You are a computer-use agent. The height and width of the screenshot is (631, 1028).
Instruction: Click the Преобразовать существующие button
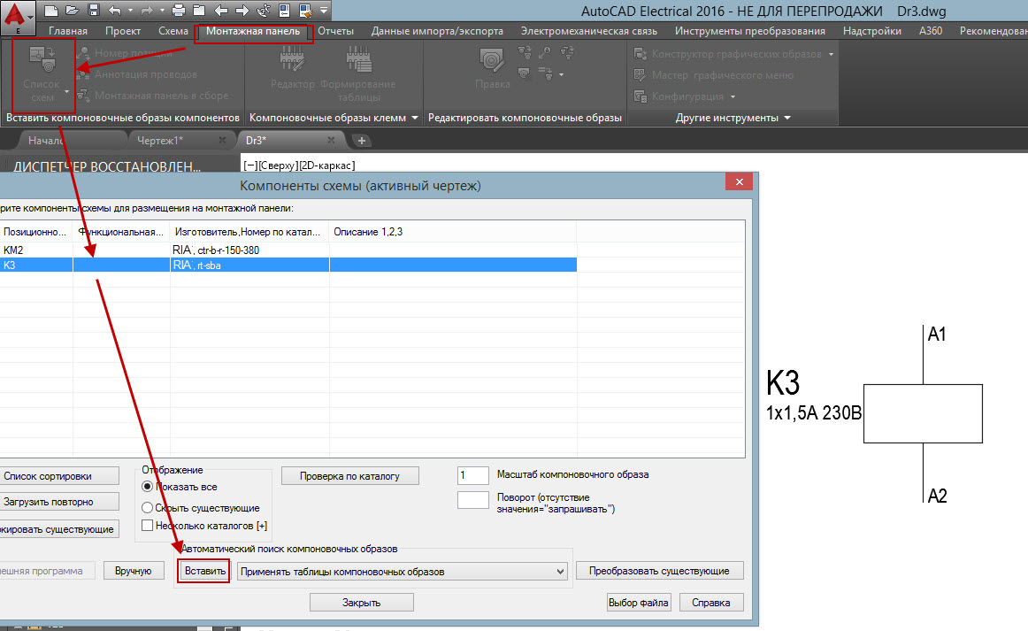coord(659,571)
